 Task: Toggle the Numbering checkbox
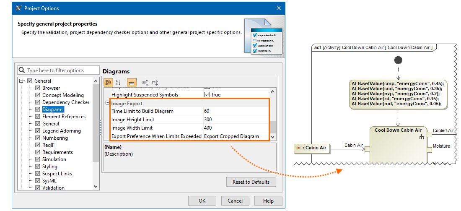(x=38, y=138)
